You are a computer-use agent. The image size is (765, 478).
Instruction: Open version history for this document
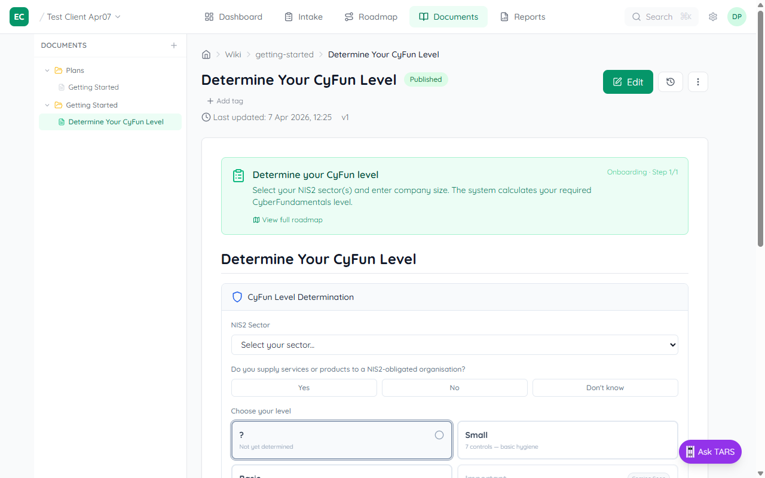(x=670, y=82)
